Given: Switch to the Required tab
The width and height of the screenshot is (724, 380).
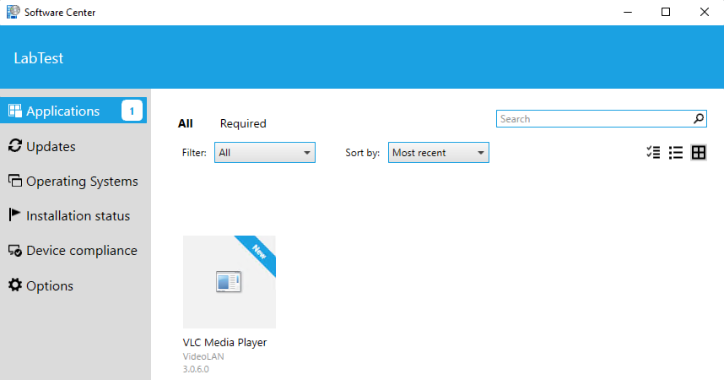Looking at the screenshot, I should 243,123.
